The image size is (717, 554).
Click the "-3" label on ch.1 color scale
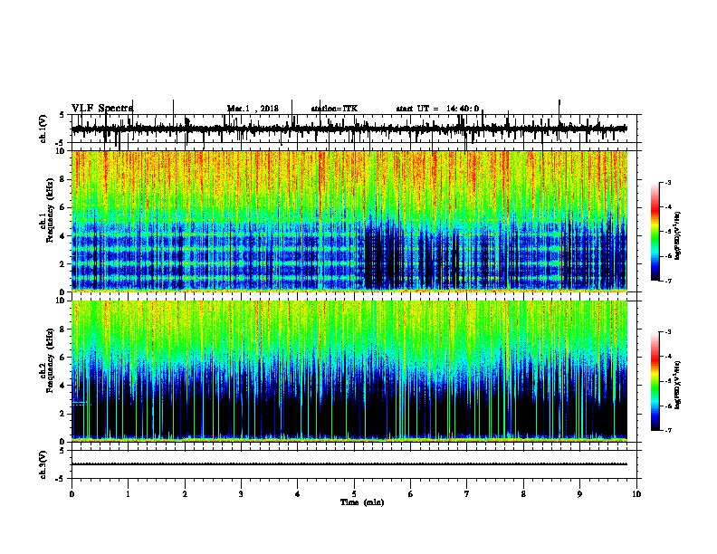(x=667, y=182)
